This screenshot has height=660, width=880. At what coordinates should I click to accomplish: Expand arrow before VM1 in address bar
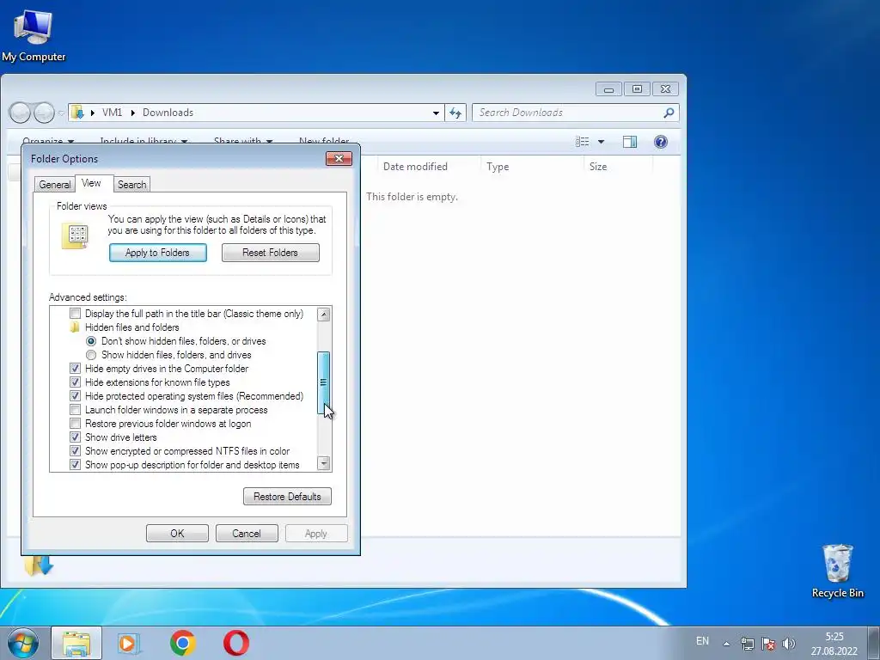tap(93, 113)
